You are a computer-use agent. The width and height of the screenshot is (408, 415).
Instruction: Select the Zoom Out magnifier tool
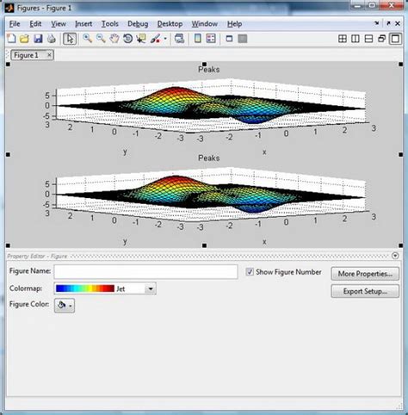101,39
